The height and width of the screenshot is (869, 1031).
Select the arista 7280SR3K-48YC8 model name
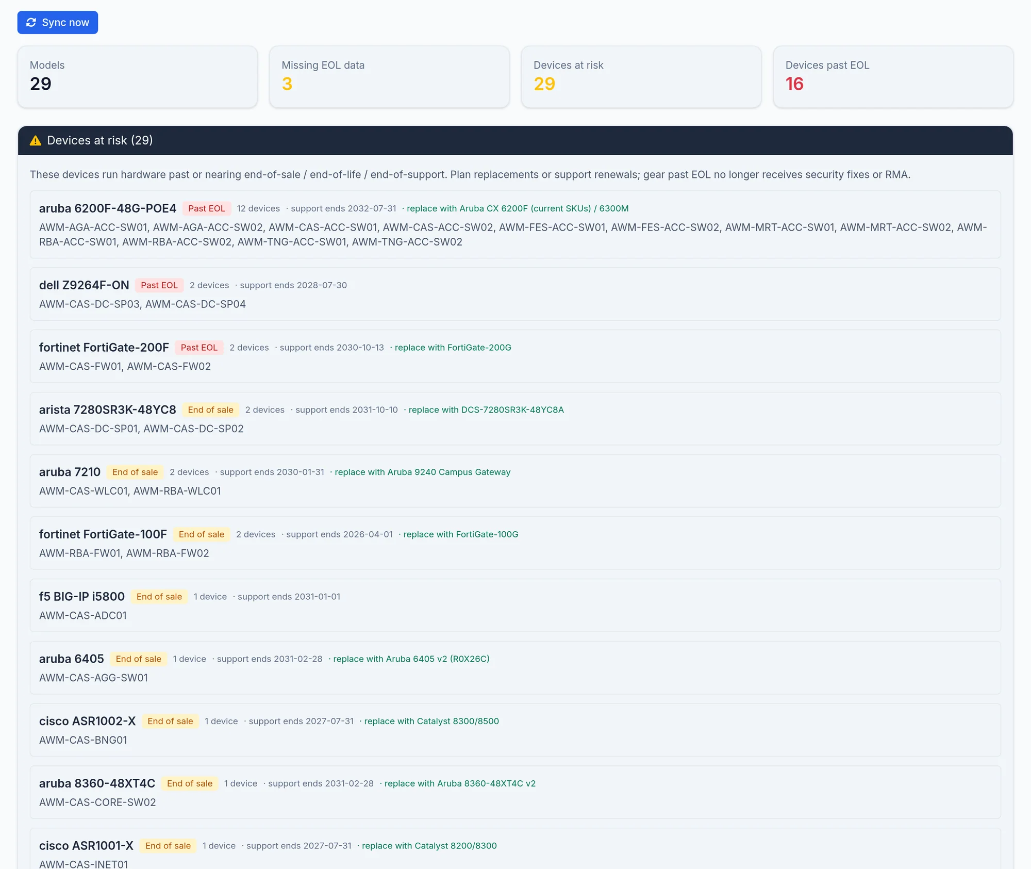(108, 410)
